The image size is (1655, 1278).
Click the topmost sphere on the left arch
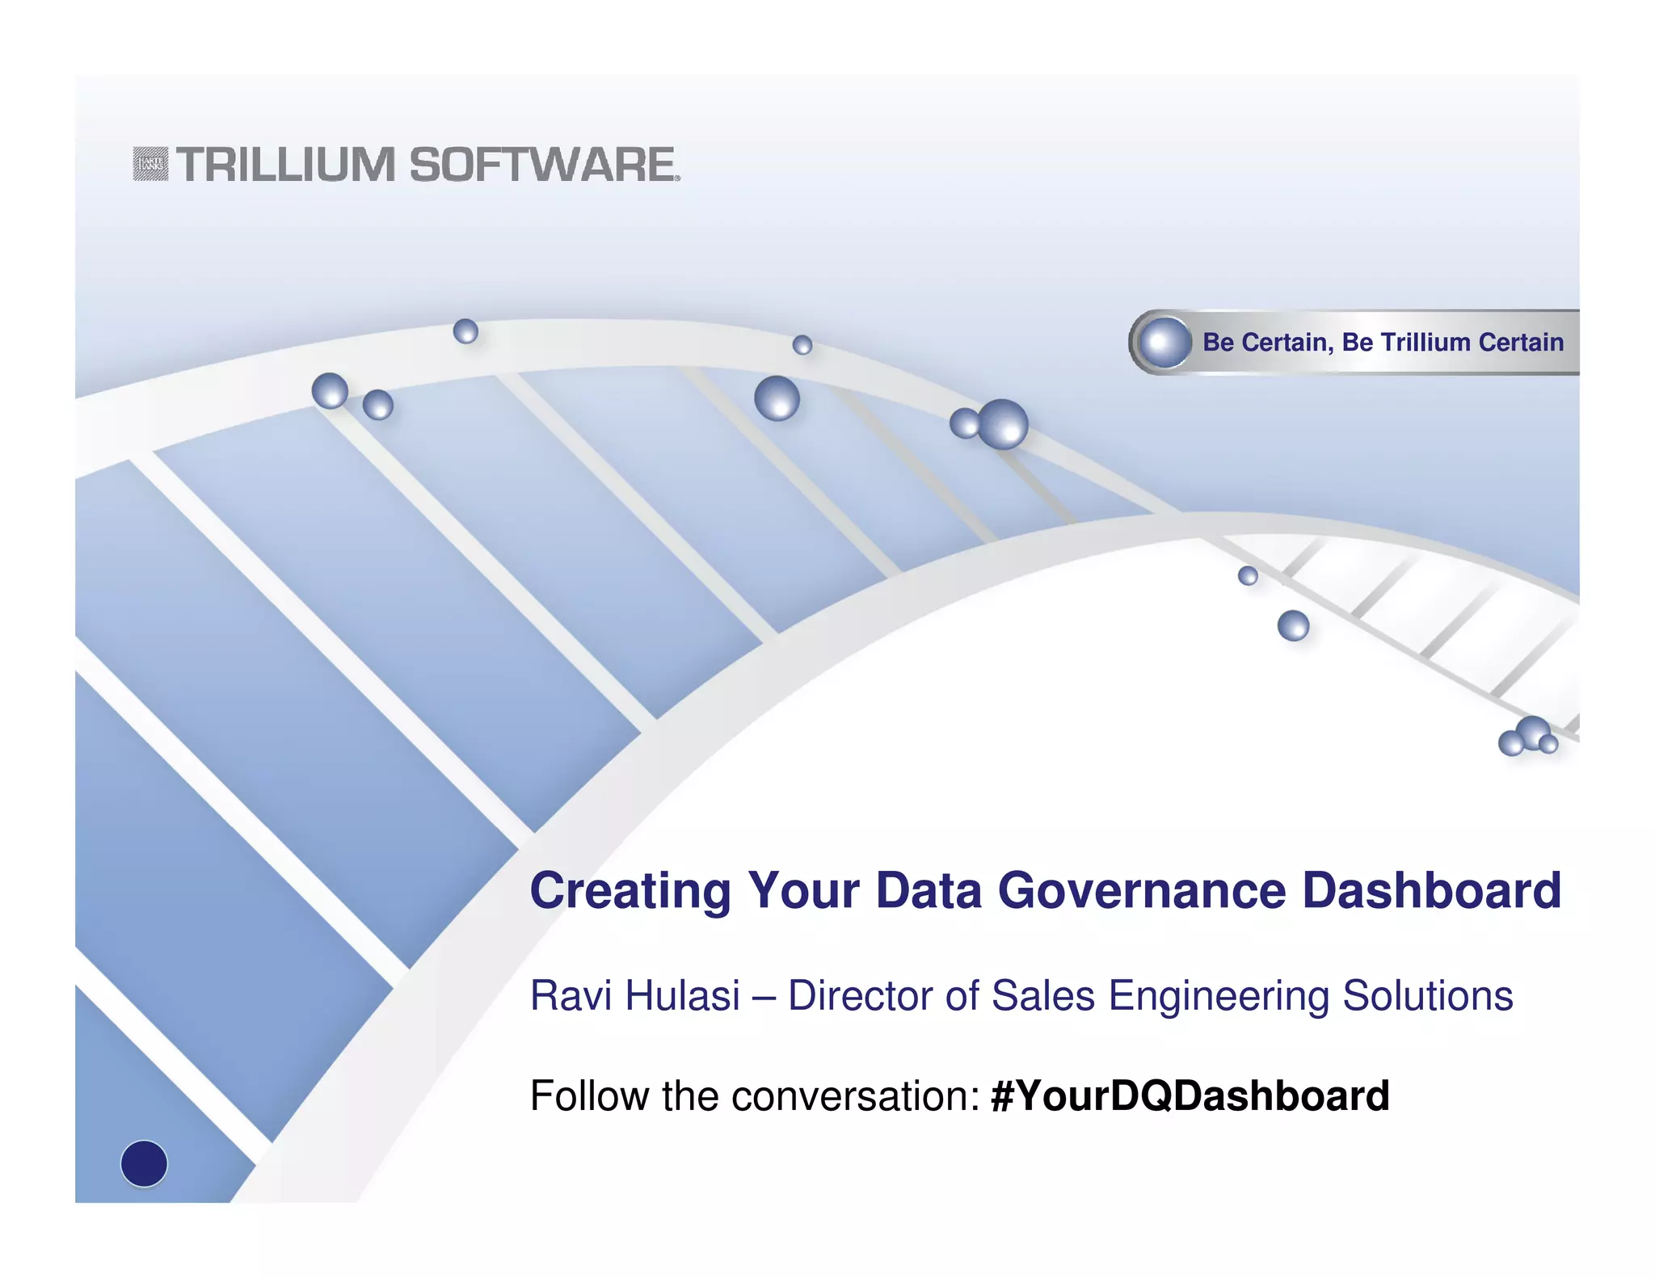(x=465, y=331)
